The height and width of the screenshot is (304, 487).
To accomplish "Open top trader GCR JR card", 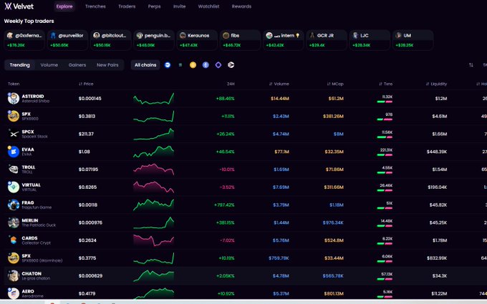I will click(x=327, y=40).
